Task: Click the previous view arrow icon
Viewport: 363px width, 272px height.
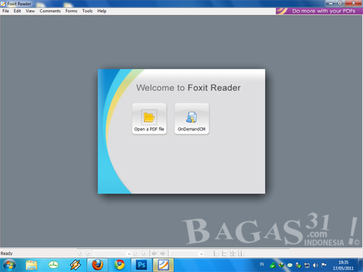Action: tap(154, 253)
